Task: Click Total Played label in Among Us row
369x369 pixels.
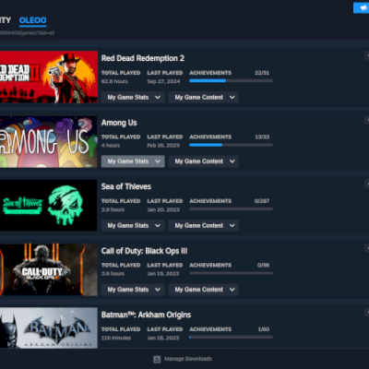Action: [121, 137]
